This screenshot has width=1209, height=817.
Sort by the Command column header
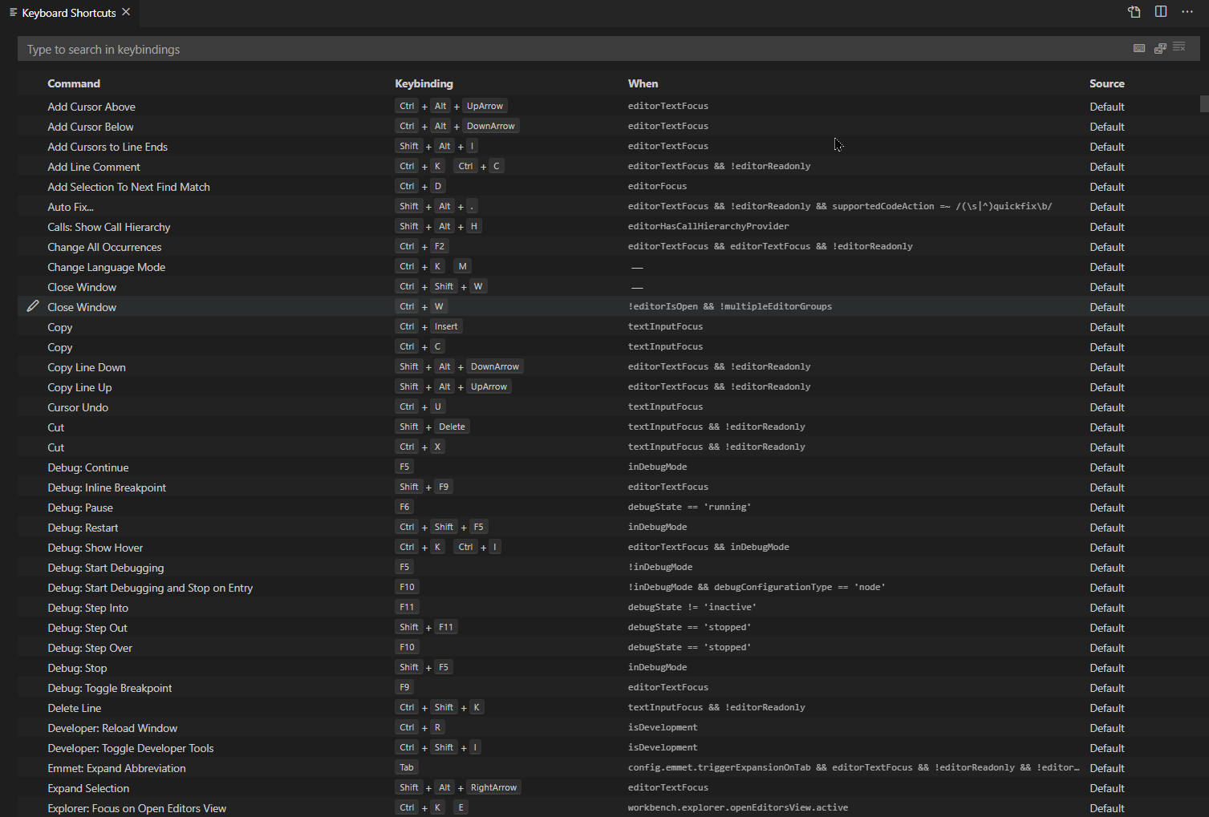coord(73,83)
